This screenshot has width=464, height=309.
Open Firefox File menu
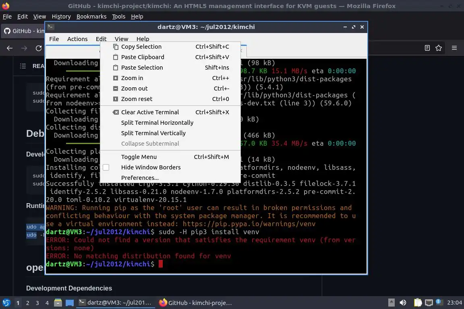click(7, 16)
